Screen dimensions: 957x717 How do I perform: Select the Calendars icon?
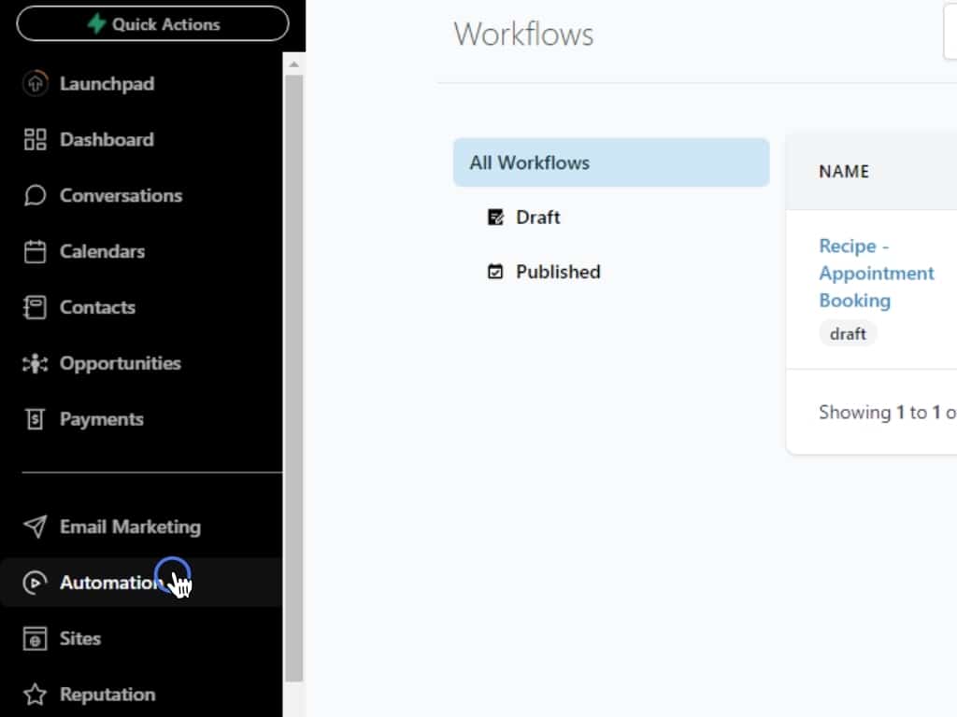(x=35, y=252)
